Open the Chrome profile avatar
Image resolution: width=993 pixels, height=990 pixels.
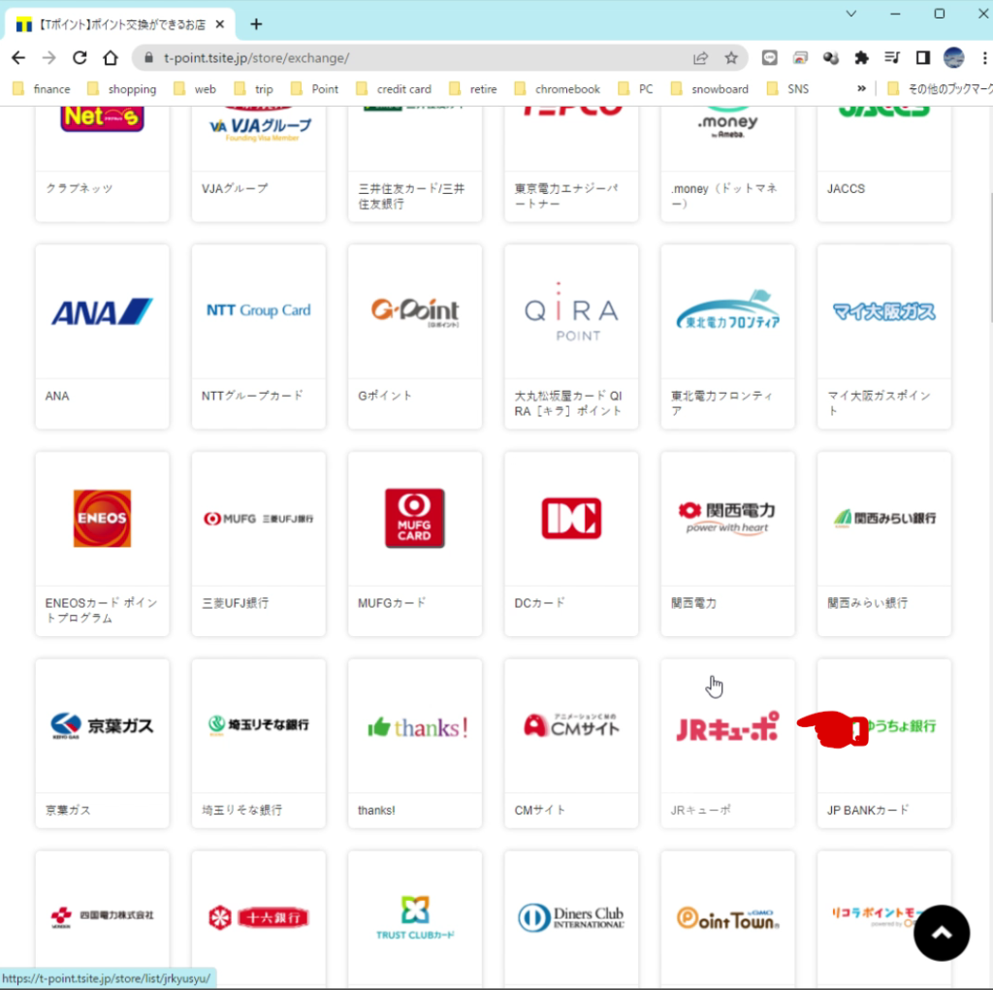(x=954, y=58)
